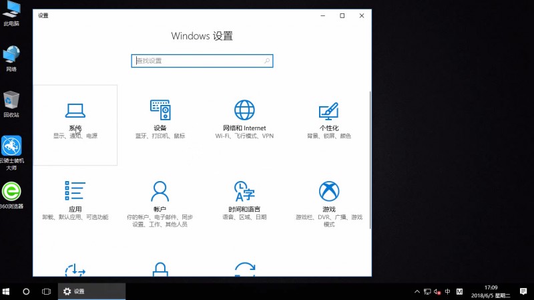Select the 此电脑 desktop icon
The height and width of the screenshot is (300, 534).
pyautogui.click(x=11, y=13)
